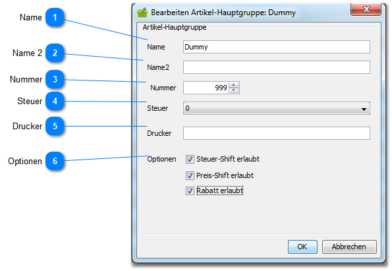Click the blue badge 5 beside Drucker
The height and width of the screenshot is (271, 392).
click(x=55, y=126)
